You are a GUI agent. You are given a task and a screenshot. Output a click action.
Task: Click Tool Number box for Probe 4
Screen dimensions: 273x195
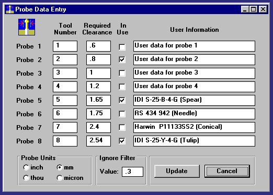tap(65, 87)
